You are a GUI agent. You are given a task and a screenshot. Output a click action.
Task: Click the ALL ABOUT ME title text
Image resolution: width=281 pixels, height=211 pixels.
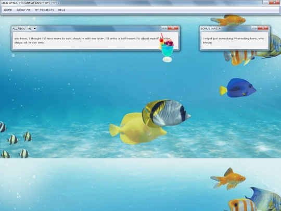(22, 29)
